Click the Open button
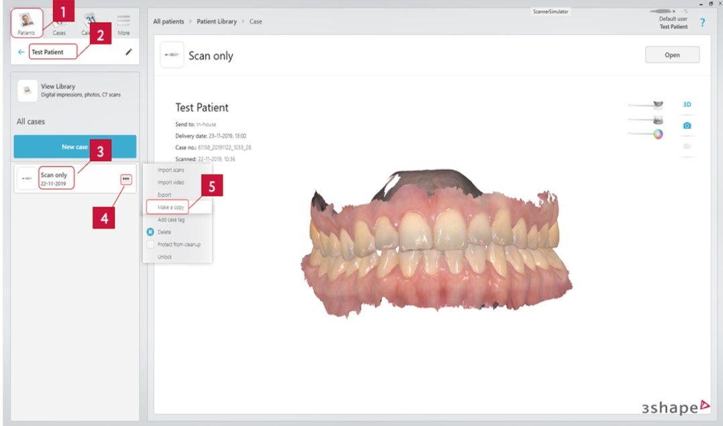The width and height of the screenshot is (723, 426). (x=672, y=55)
